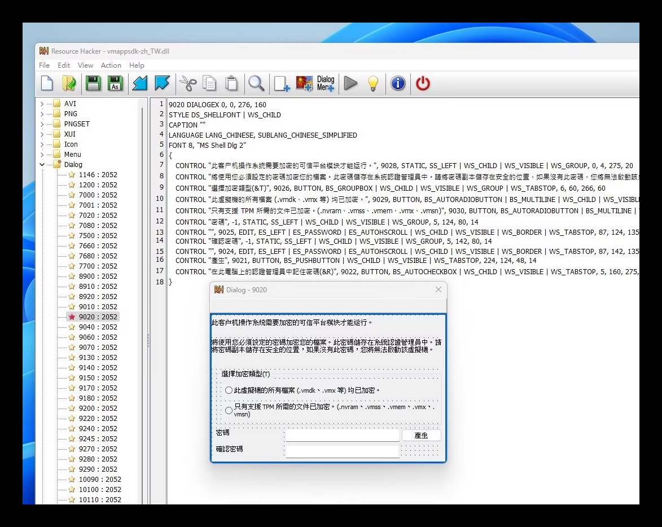Open Find using the magnifier icon
662x527 pixels.
256,83
